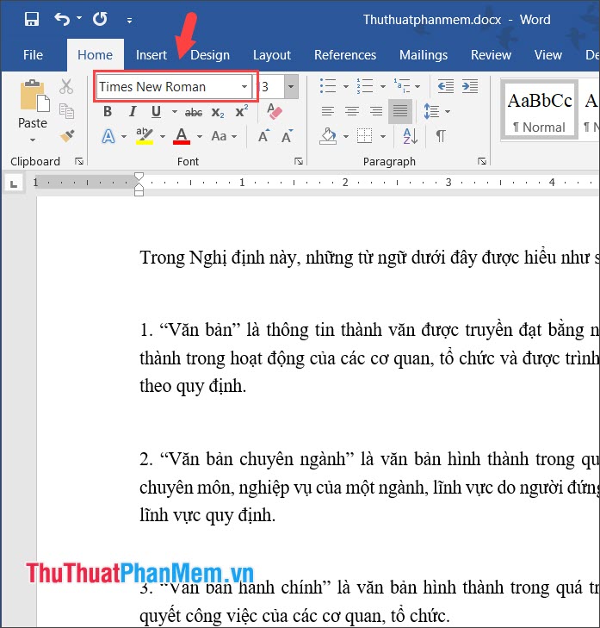Click the Numbering list icon
The image size is (600, 628).
365,86
